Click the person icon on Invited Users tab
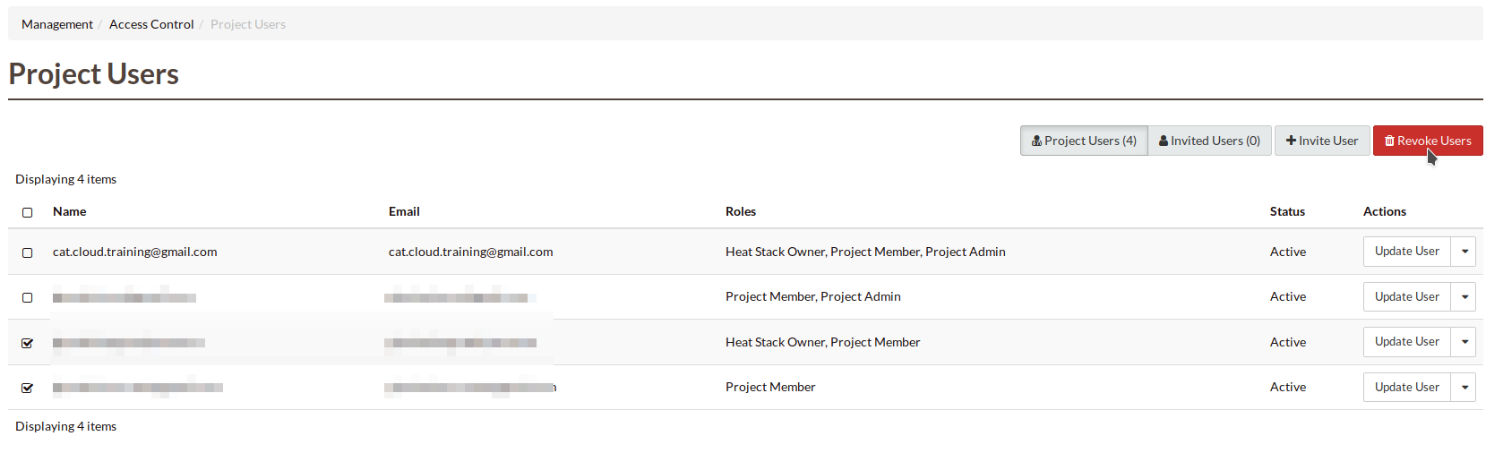 tap(1163, 141)
